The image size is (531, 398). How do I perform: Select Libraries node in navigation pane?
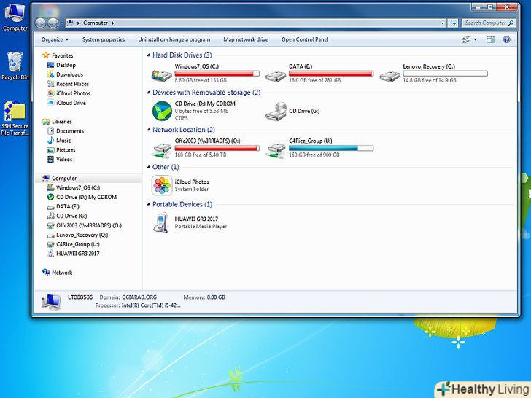click(x=61, y=122)
